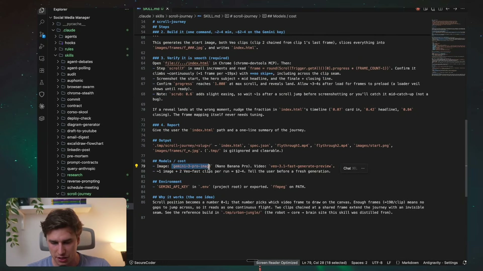Open the Source Control view with 7 changes
483x271 pixels.
pyautogui.click(x=42, y=34)
